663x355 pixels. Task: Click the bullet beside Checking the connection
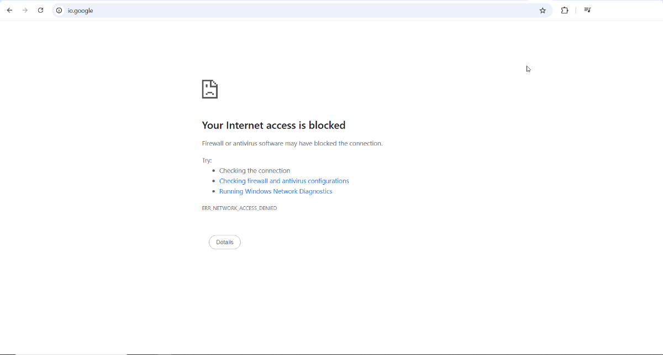click(214, 171)
